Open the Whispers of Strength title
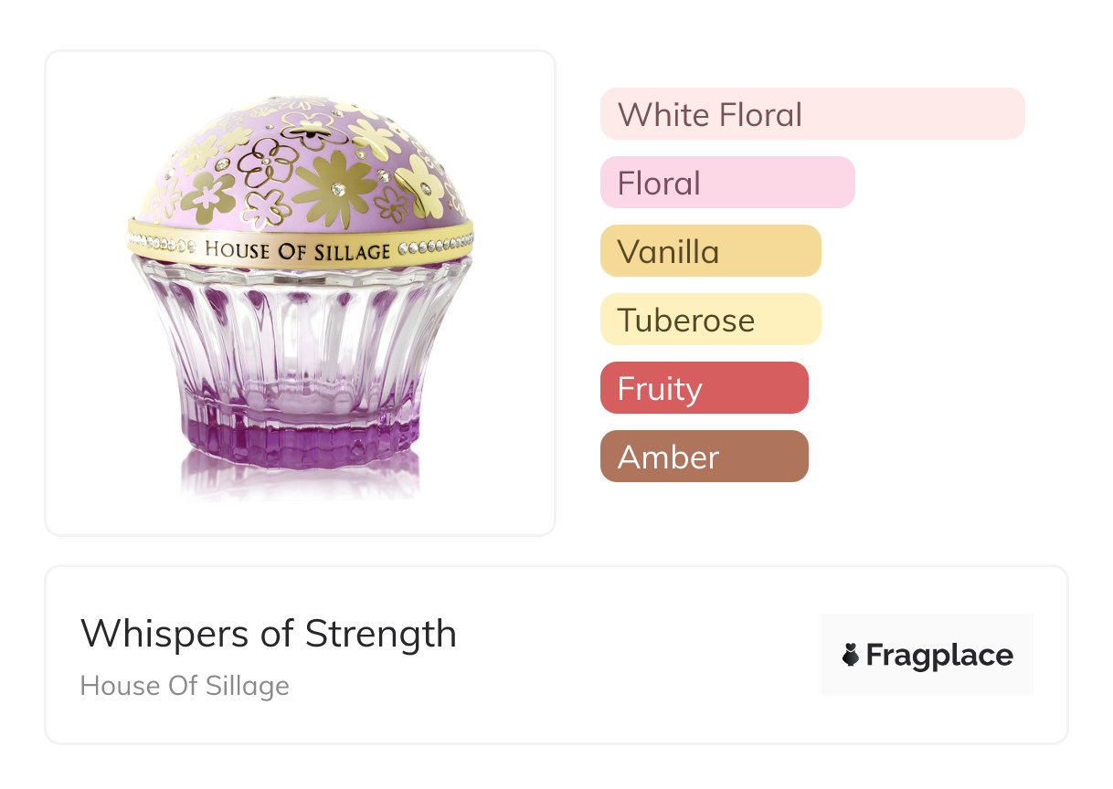 pos(269,633)
